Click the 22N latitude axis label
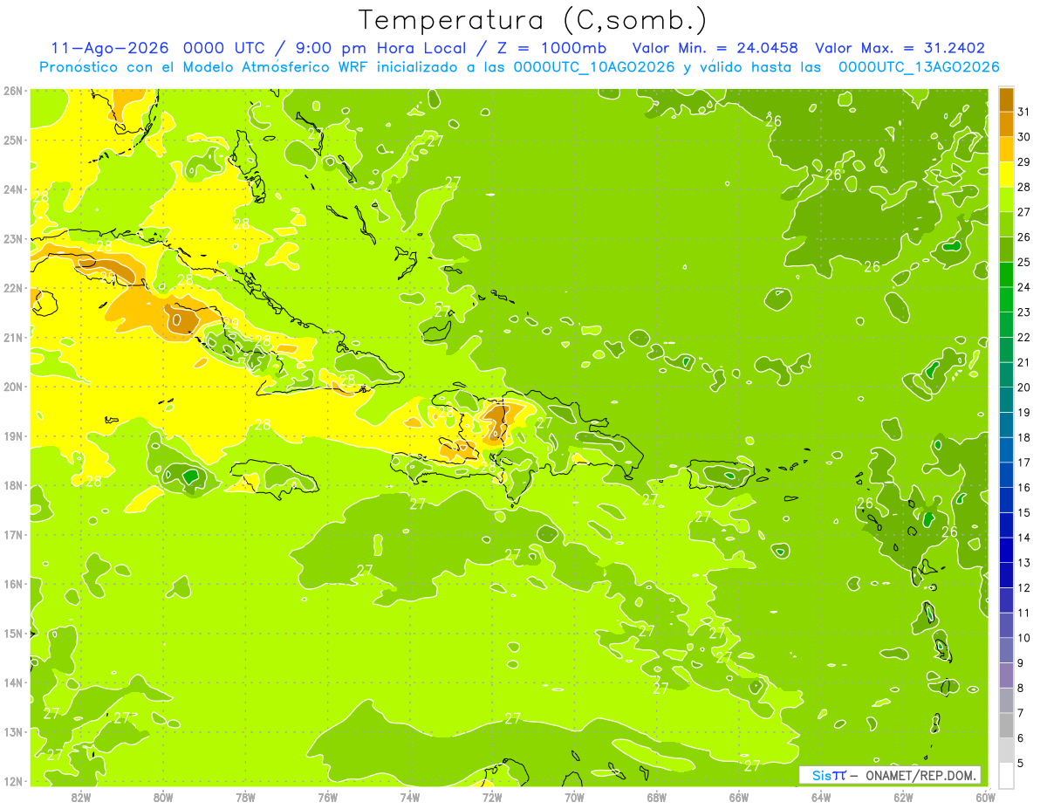Image resolution: width=1047 pixels, height=809 pixels. [x=13, y=288]
